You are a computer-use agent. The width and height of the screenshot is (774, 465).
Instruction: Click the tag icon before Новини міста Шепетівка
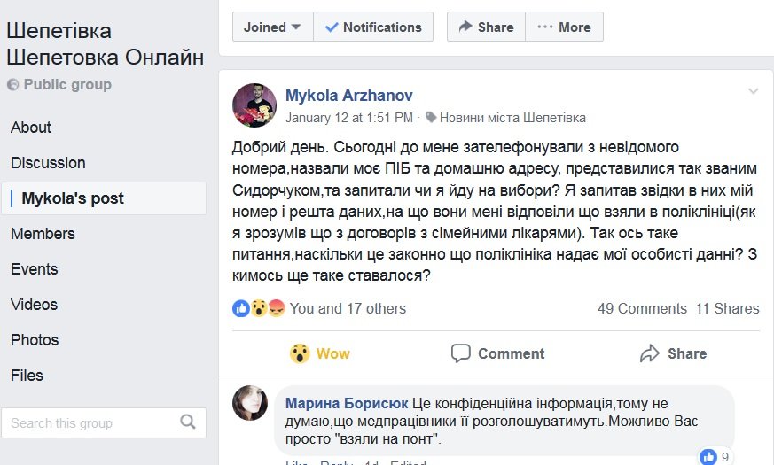click(x=431, y=117)
